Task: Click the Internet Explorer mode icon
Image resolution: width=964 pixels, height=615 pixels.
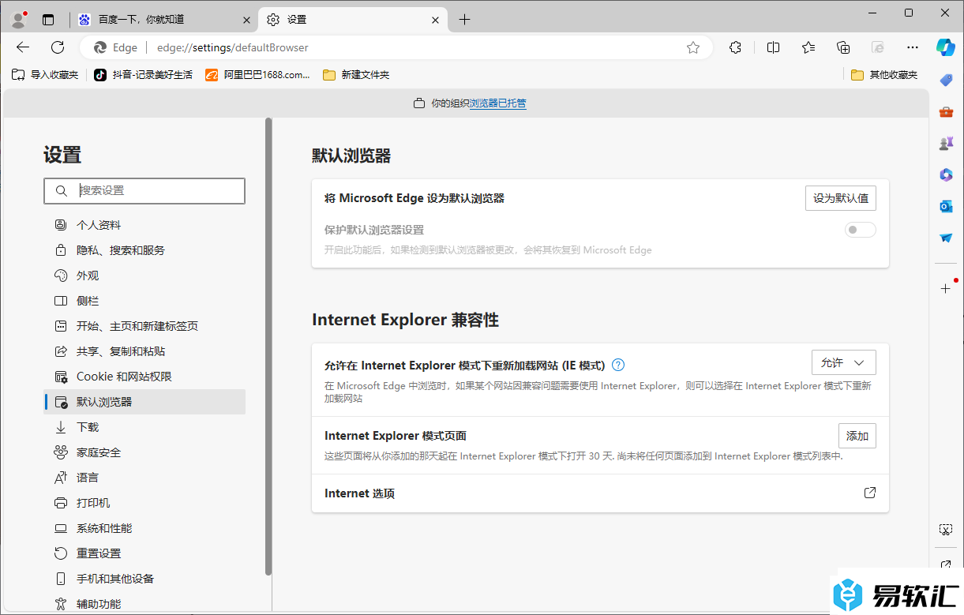Action: point(878,47)
